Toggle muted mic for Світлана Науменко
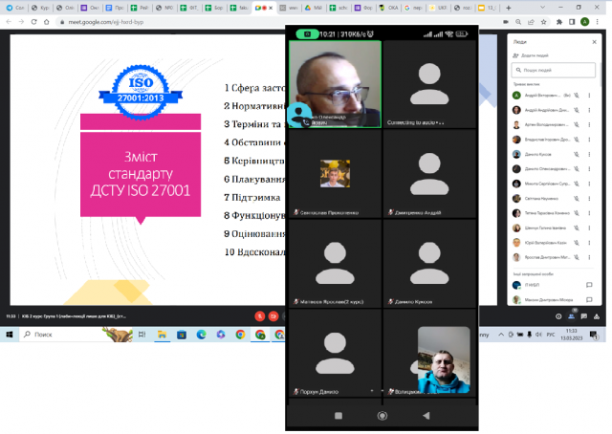 [577, 199]
